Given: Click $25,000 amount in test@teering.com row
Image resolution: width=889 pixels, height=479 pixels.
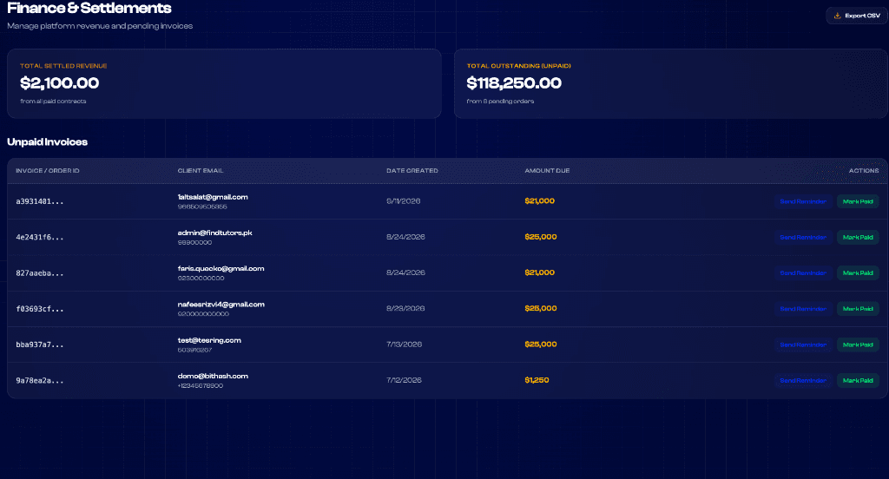Looking at the screenshot, I should point(541,344).
